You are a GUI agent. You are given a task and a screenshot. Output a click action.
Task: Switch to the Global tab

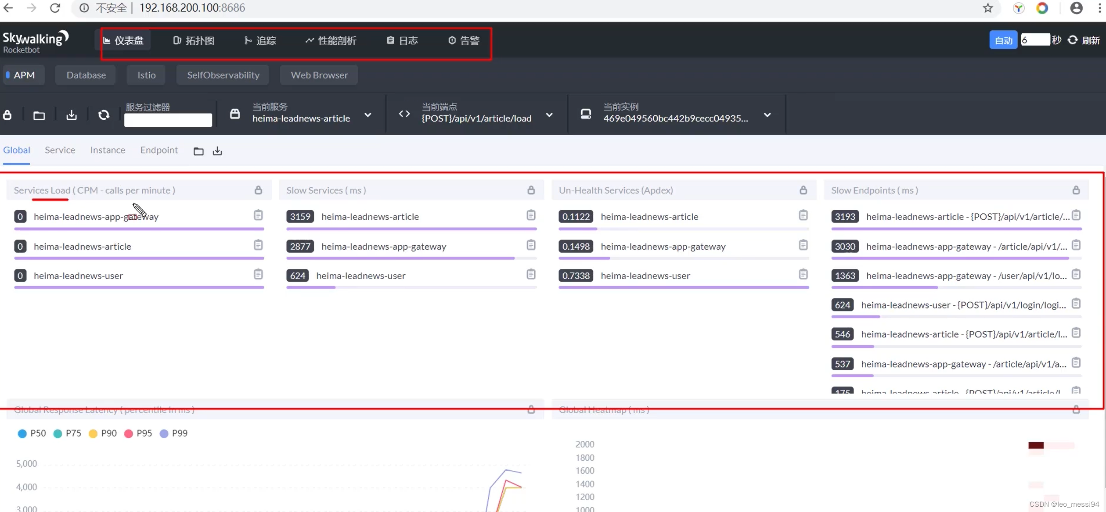coord(17,150)
